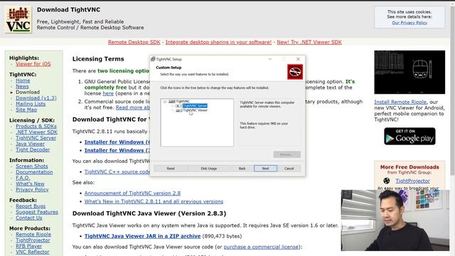Viewport: 455px width, 256px height.
Task: Open the TightVNC Server feature install-state dropdown icon
Action: pos(179,106)
